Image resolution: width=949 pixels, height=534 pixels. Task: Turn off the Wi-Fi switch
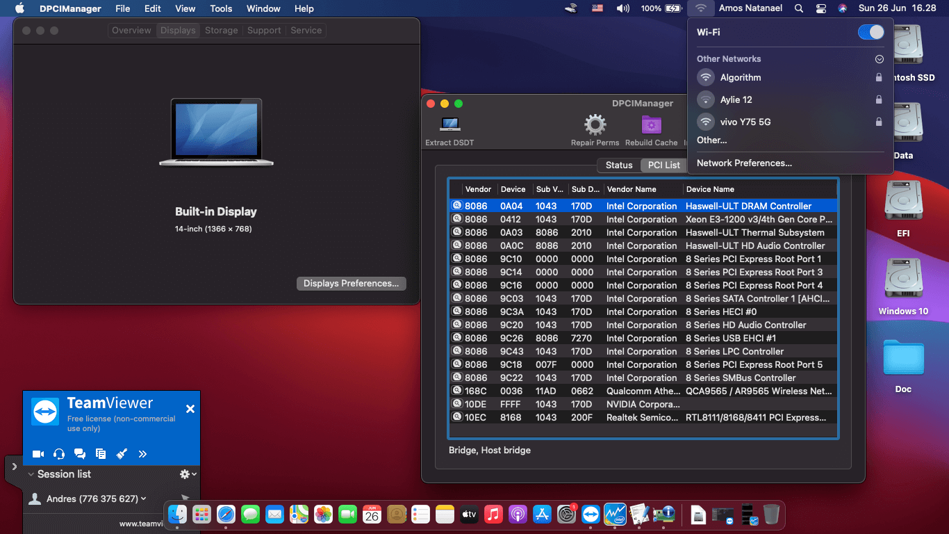click(x=870, y=31)
